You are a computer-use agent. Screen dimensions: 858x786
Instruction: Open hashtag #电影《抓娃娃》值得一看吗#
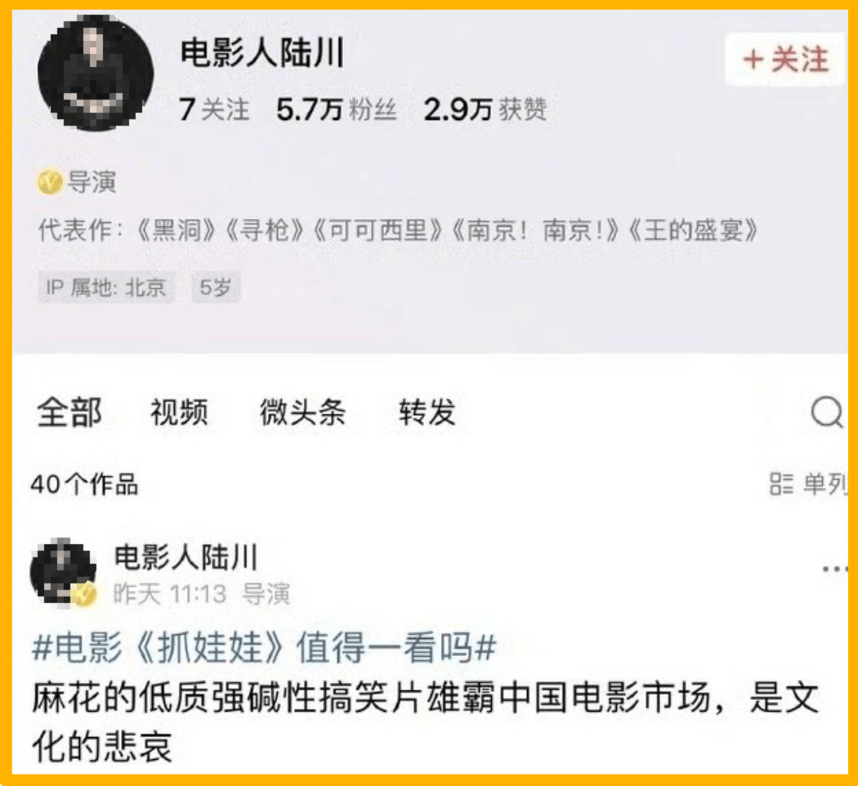point(264,648)
